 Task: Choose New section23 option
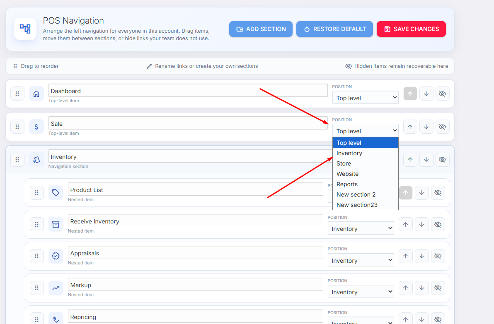(x=366, y=205)
